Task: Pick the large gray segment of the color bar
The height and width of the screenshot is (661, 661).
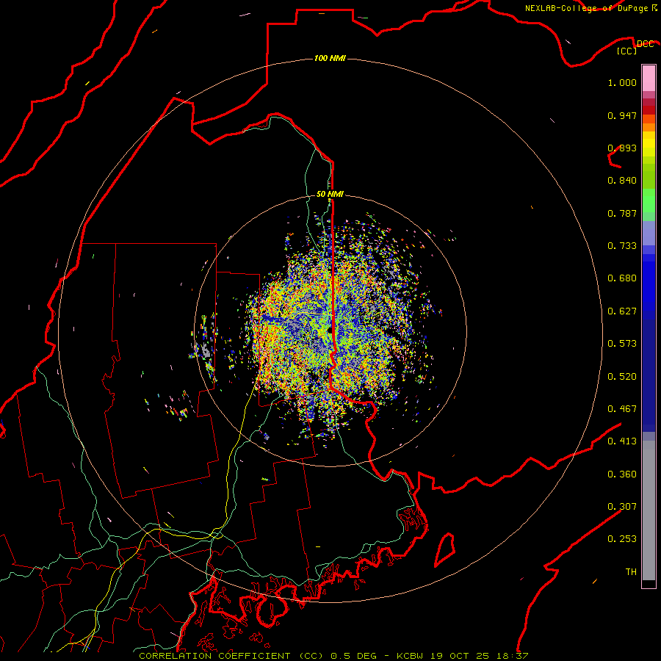Action: click(x=649, y=510)
